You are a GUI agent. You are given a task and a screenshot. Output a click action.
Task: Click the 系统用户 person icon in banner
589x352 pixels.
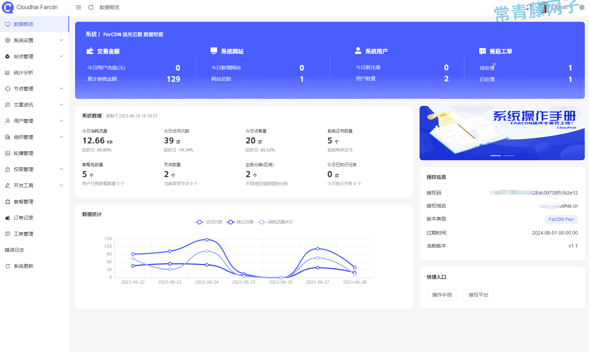[358, 50]
